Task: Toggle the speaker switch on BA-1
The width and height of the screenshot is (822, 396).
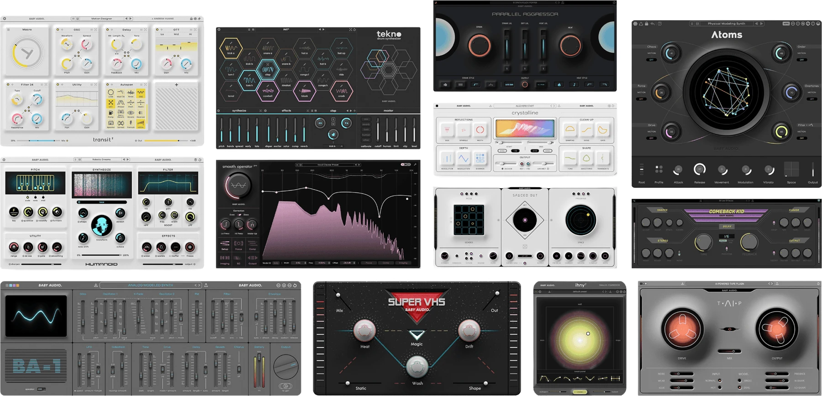Action: (x=42, y=389)
